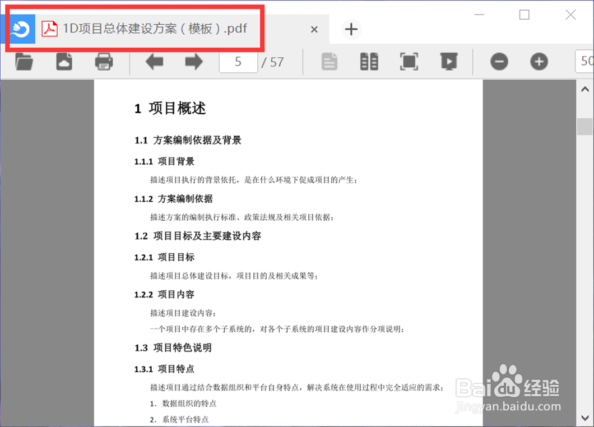Enter full screen mode

[x=409, y=62]
